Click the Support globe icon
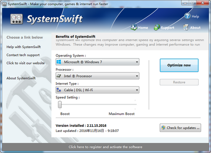 157,27
